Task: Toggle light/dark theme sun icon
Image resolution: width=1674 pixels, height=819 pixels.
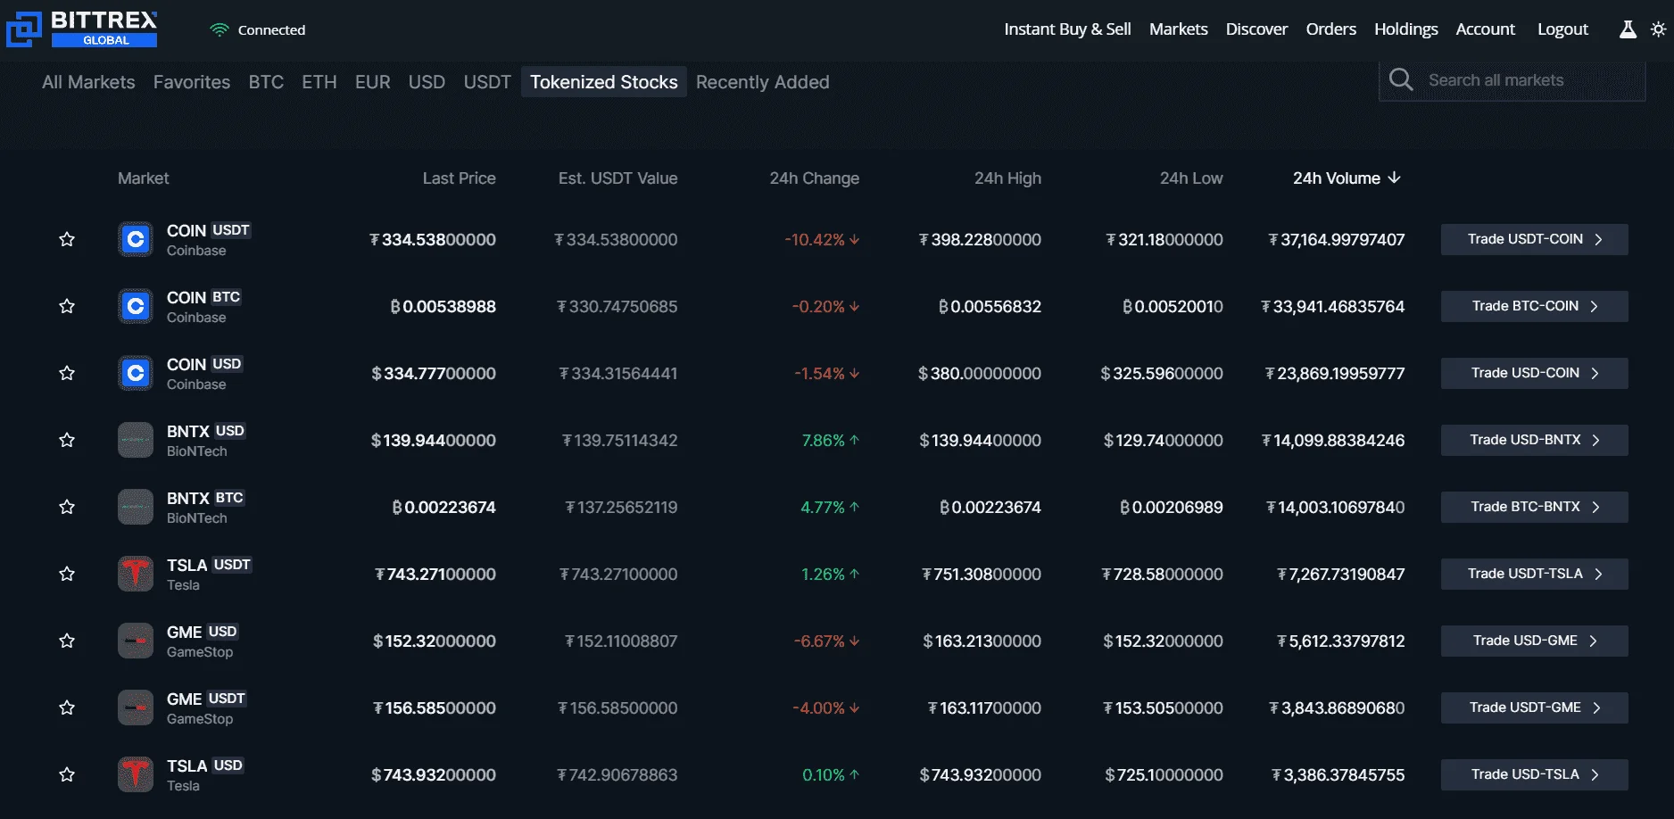Action: (x=1658, y=29)
